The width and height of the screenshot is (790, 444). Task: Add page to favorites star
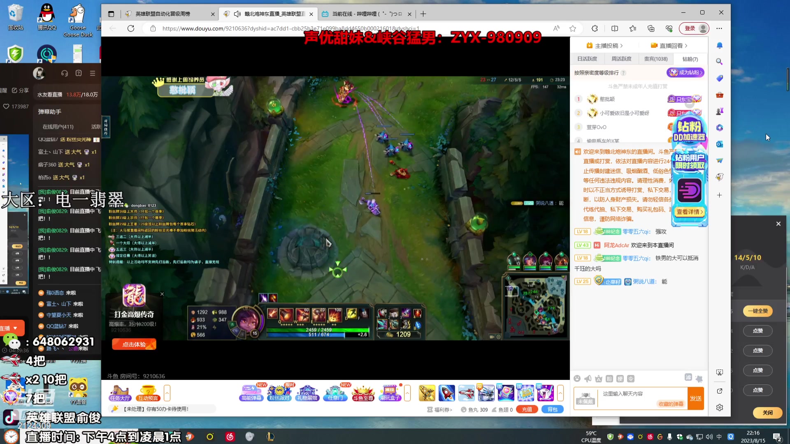[573, 28]
